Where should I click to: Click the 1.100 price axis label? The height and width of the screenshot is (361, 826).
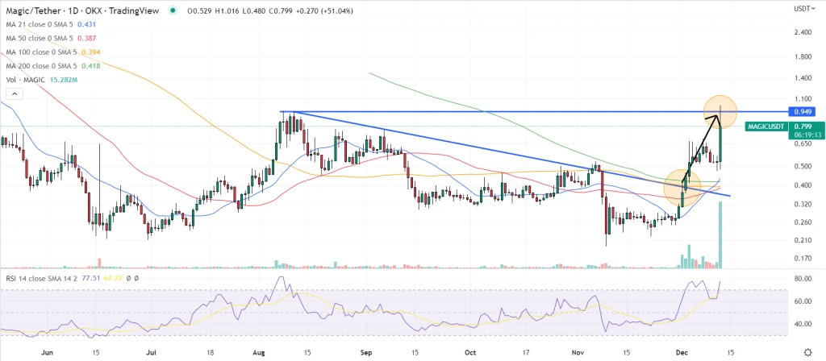[803, 98]
